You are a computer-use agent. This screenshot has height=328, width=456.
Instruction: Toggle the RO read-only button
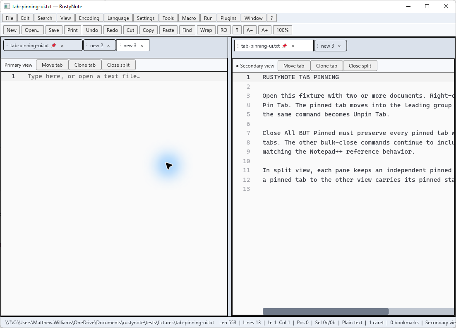point(223,30)
